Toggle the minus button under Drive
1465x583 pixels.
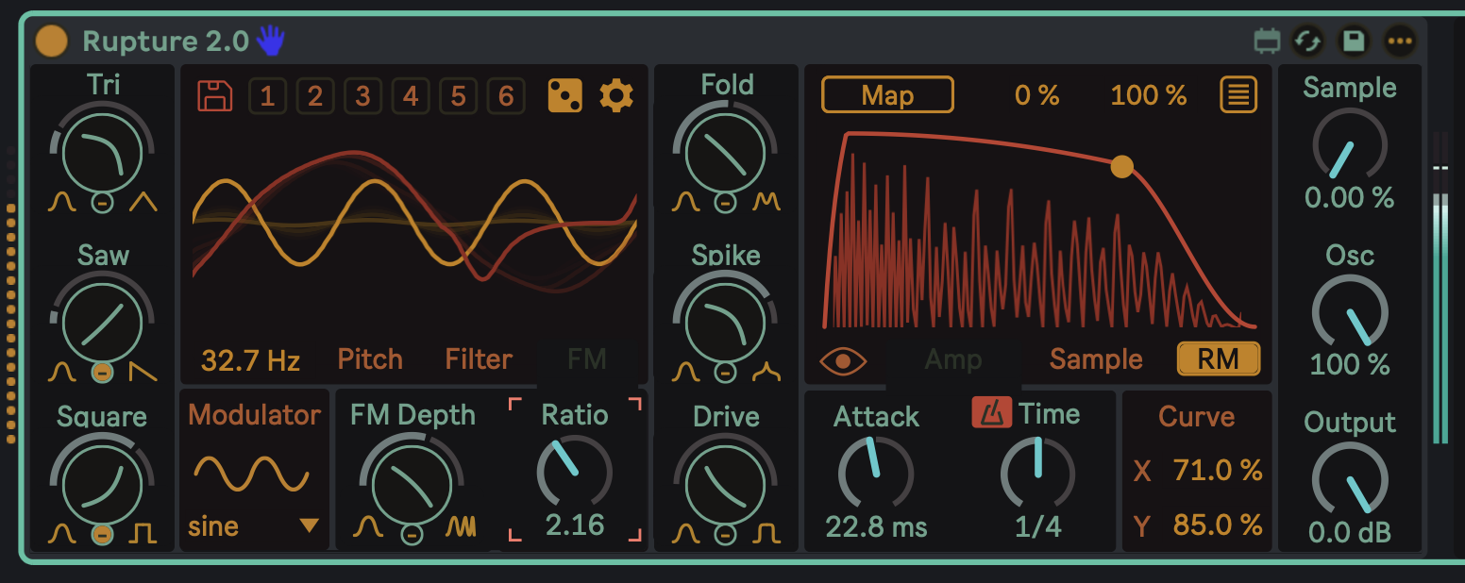725,534
